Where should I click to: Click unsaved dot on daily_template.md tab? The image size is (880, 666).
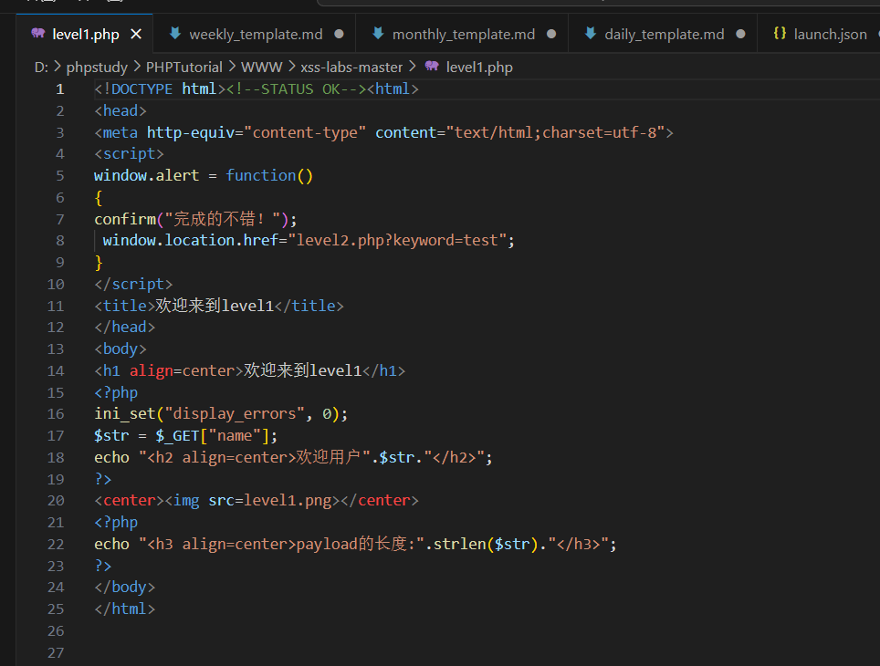[x=741, y=35]
